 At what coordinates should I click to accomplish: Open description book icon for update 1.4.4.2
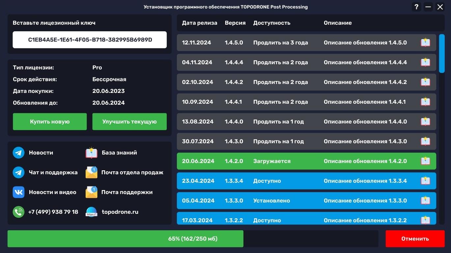(x=425, y=82)
